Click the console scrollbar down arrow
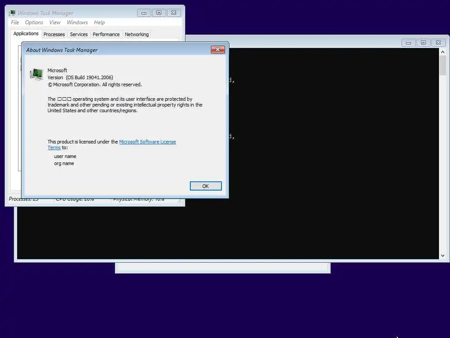The width and height of the screenshot is (450, 338). pos(443,256)
